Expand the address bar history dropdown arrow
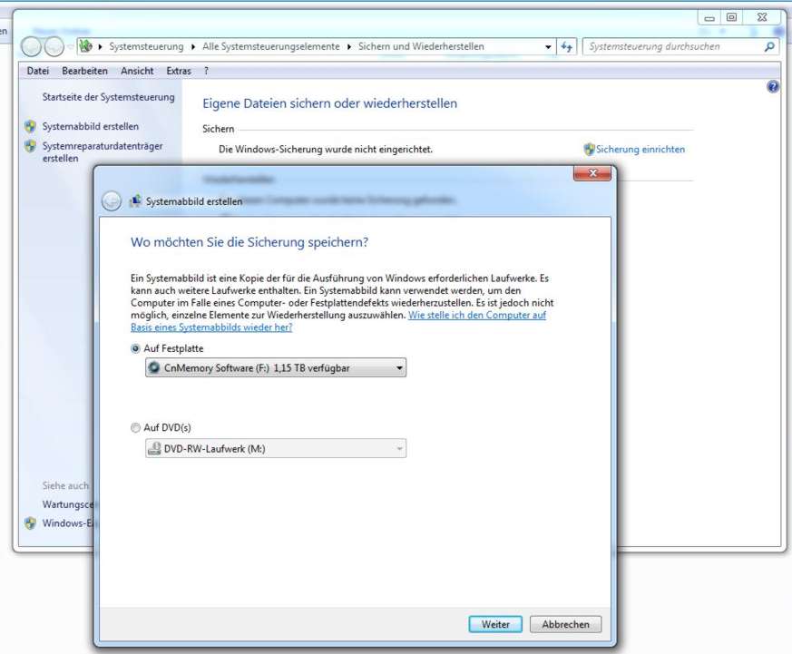The width and height of the screenshot is (792, 654). pyautogui.click(x=548, y=47)
